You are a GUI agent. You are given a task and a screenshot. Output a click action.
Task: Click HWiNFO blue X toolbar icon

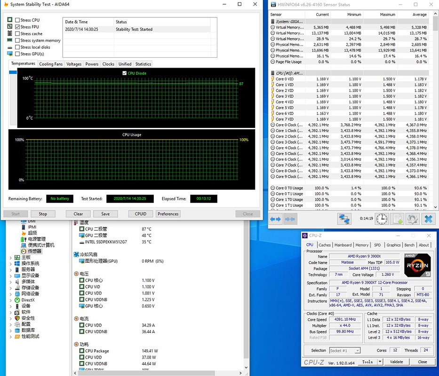point(428,219)
